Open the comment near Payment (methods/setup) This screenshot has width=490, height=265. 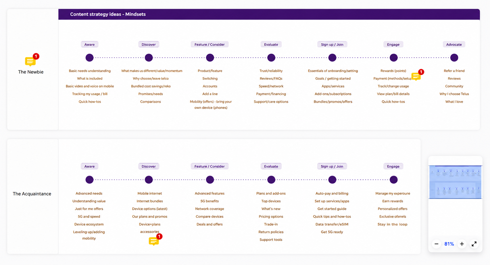tap(416, 76)
